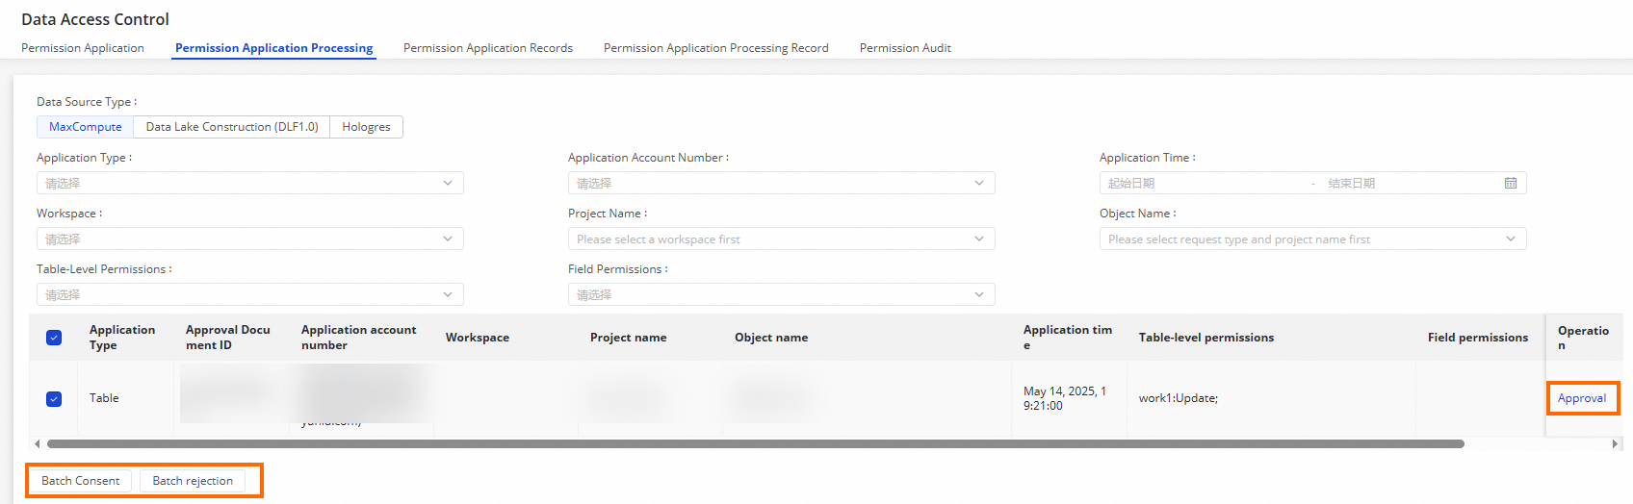Image resolution: width=1633 pixels, height=504 pixels.
Task: Open the Application Type dropdown
Action: [250, 183]
